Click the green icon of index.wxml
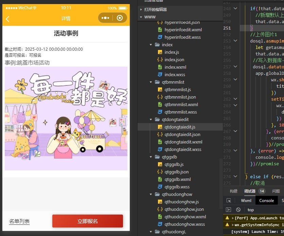The width and height of the screenshot is (284, 236). pyautogui.click(x=160, y=67)
